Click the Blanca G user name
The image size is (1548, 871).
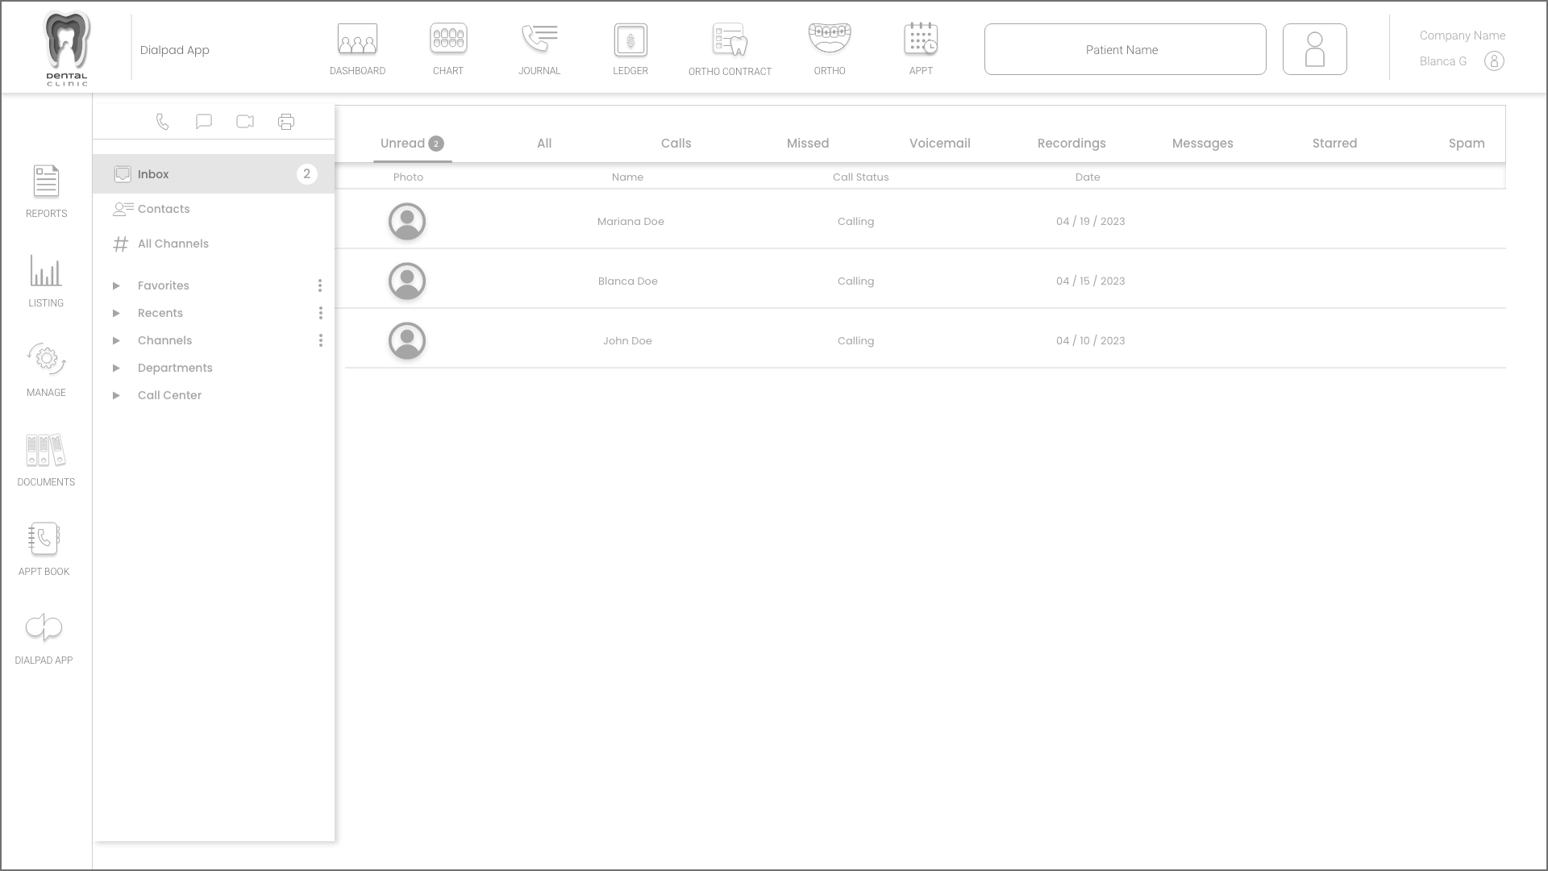click(1442, 61)
